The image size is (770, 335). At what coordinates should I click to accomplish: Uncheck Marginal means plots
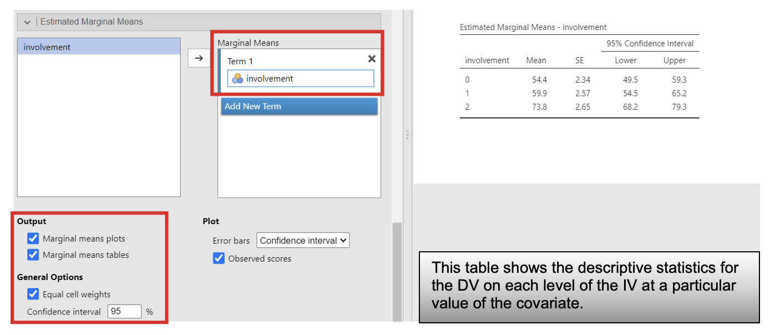tap(33, 239)
